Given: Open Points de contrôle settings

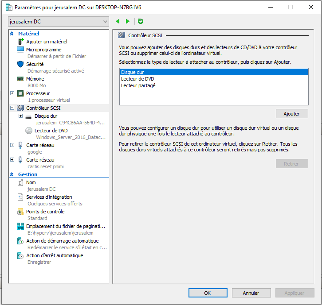Looking at the screenshot, I should pos(45,212).
